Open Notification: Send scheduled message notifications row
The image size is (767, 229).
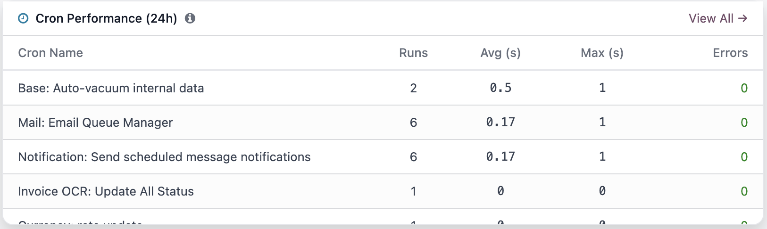click(x=383, y=157)
